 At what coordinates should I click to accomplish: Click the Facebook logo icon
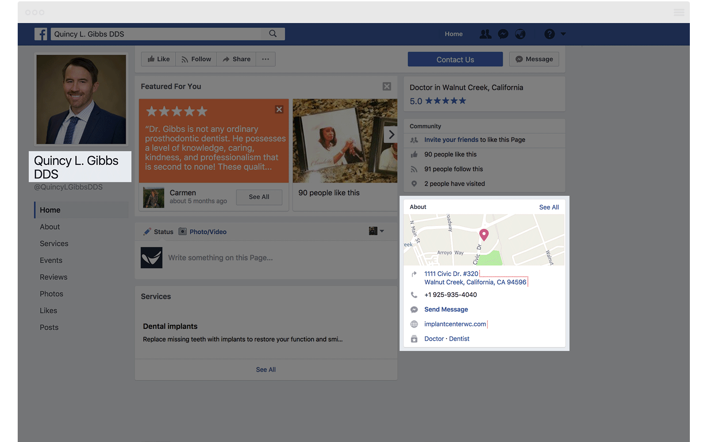click(x=41, y=34)
